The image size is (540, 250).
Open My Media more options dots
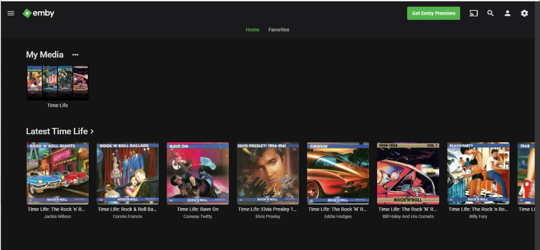(x=75, y=55)
